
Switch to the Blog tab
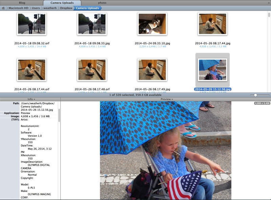(22, 3)
